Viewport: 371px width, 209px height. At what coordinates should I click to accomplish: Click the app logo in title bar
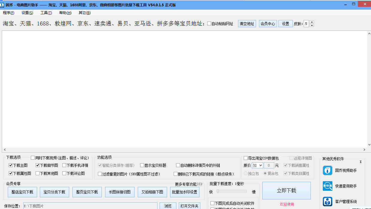point(3,4)
